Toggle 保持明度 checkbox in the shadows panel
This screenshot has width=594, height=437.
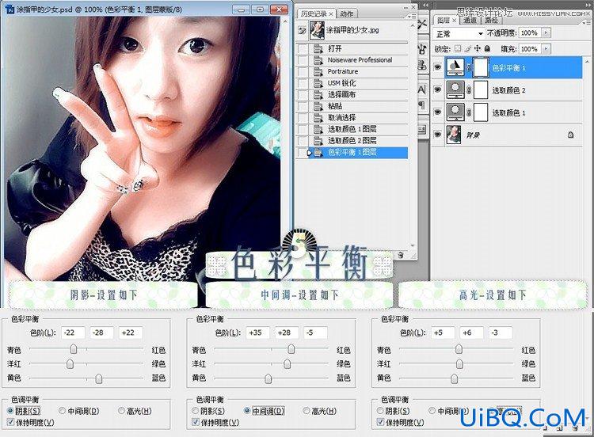tap(10, 422)
